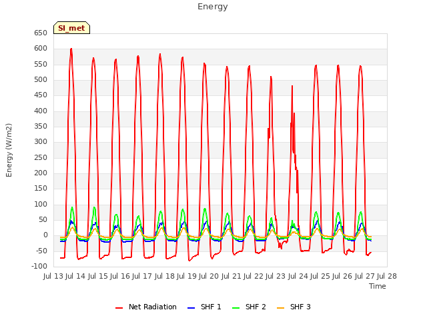
Task: Click the 350 y-axis tick label
Action: click(x=41, y=127)
